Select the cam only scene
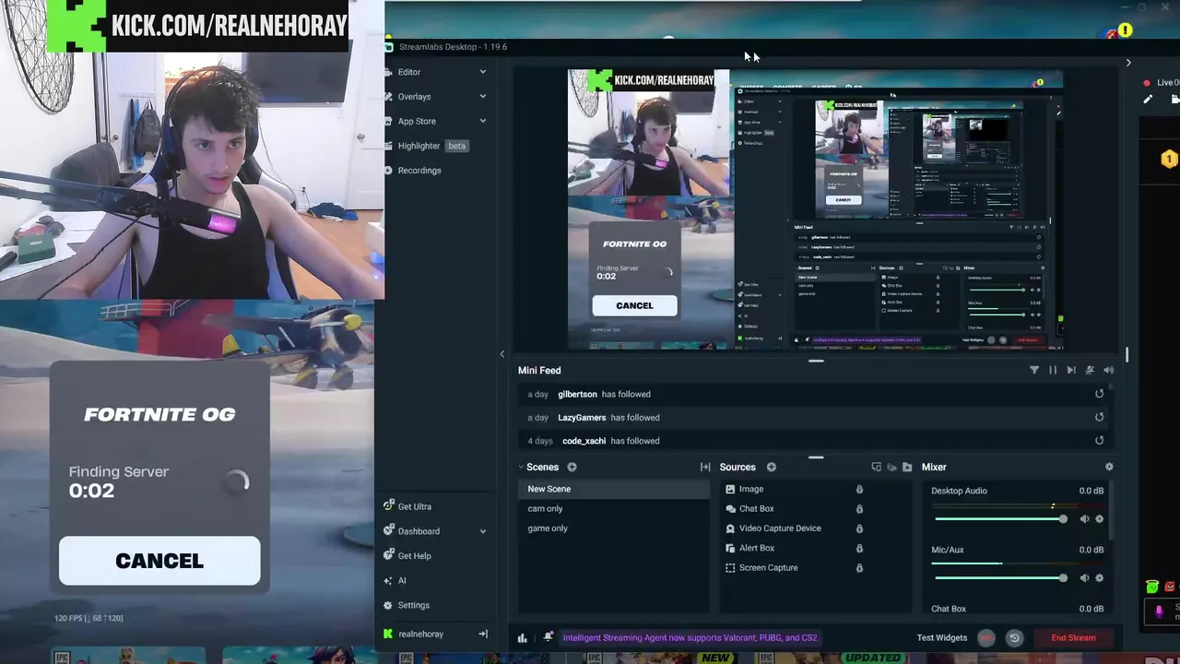The width and height of the screenshot is (1180, 664). coord(613,509)
